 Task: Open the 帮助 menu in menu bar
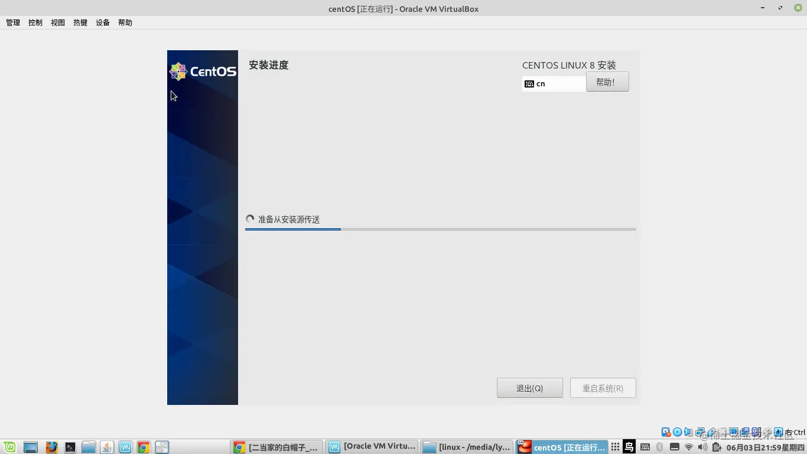125,22
